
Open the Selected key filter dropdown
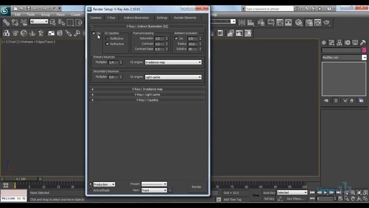(x=292, y=192)
